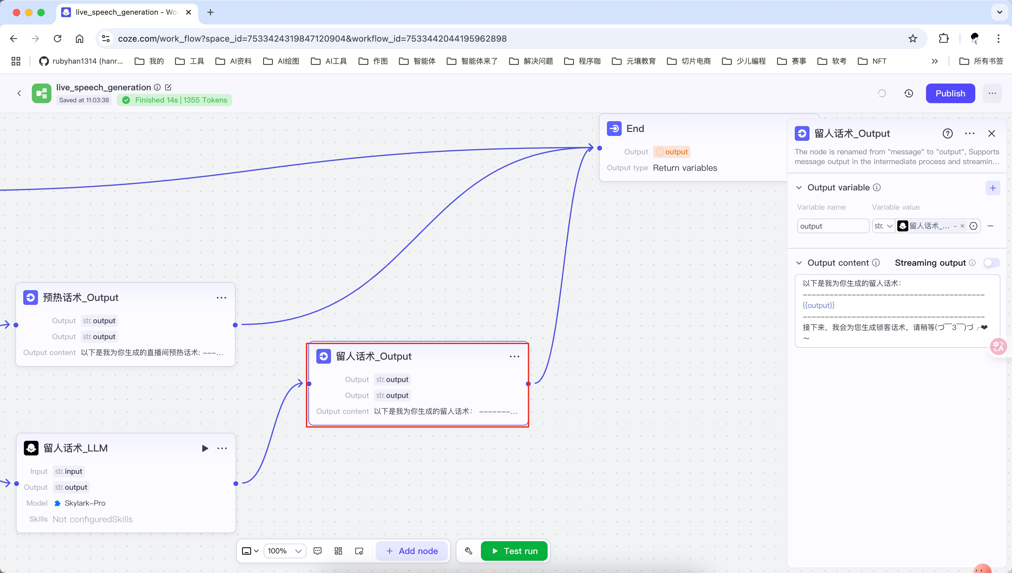Screen dimensions: 1012x573
Task: Open the comment icon in bottom toolbar
Action: [318, 551]
